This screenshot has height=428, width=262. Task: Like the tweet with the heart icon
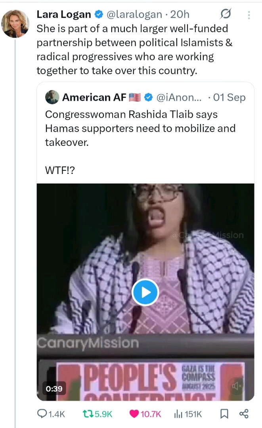click(135, 414)
